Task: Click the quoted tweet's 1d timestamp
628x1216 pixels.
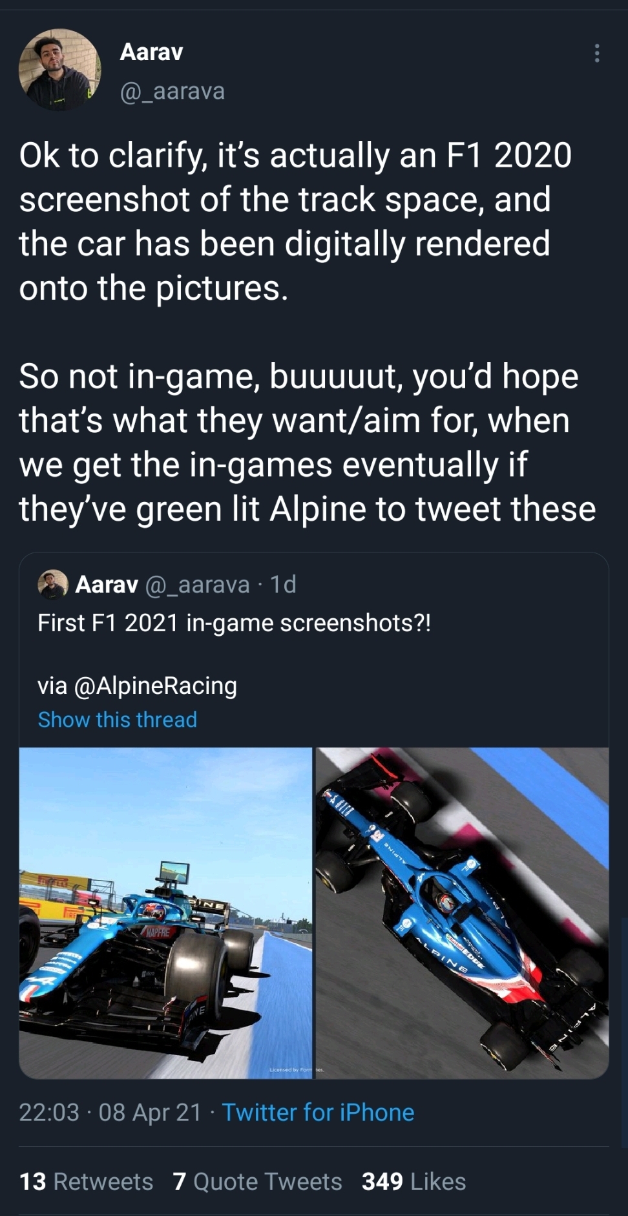Action: click(283, 584)
